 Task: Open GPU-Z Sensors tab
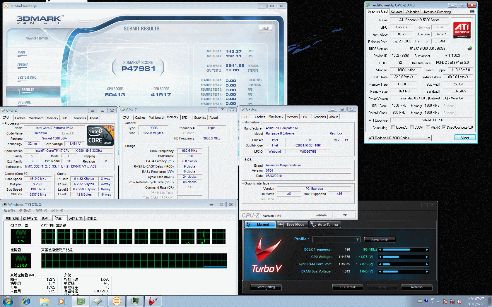point(397,12)
